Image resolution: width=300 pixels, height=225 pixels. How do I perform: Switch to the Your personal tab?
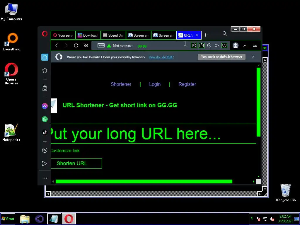[63, 35]
